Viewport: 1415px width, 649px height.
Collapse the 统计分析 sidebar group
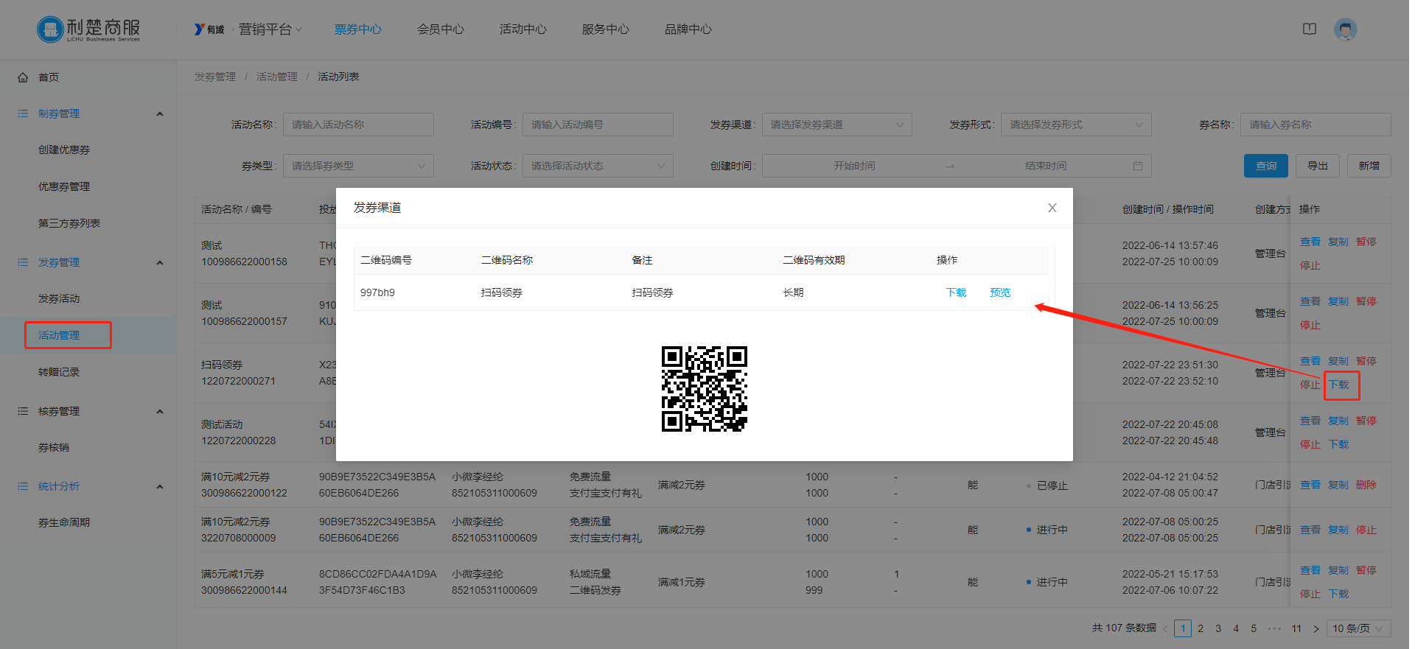coord(160,486)
